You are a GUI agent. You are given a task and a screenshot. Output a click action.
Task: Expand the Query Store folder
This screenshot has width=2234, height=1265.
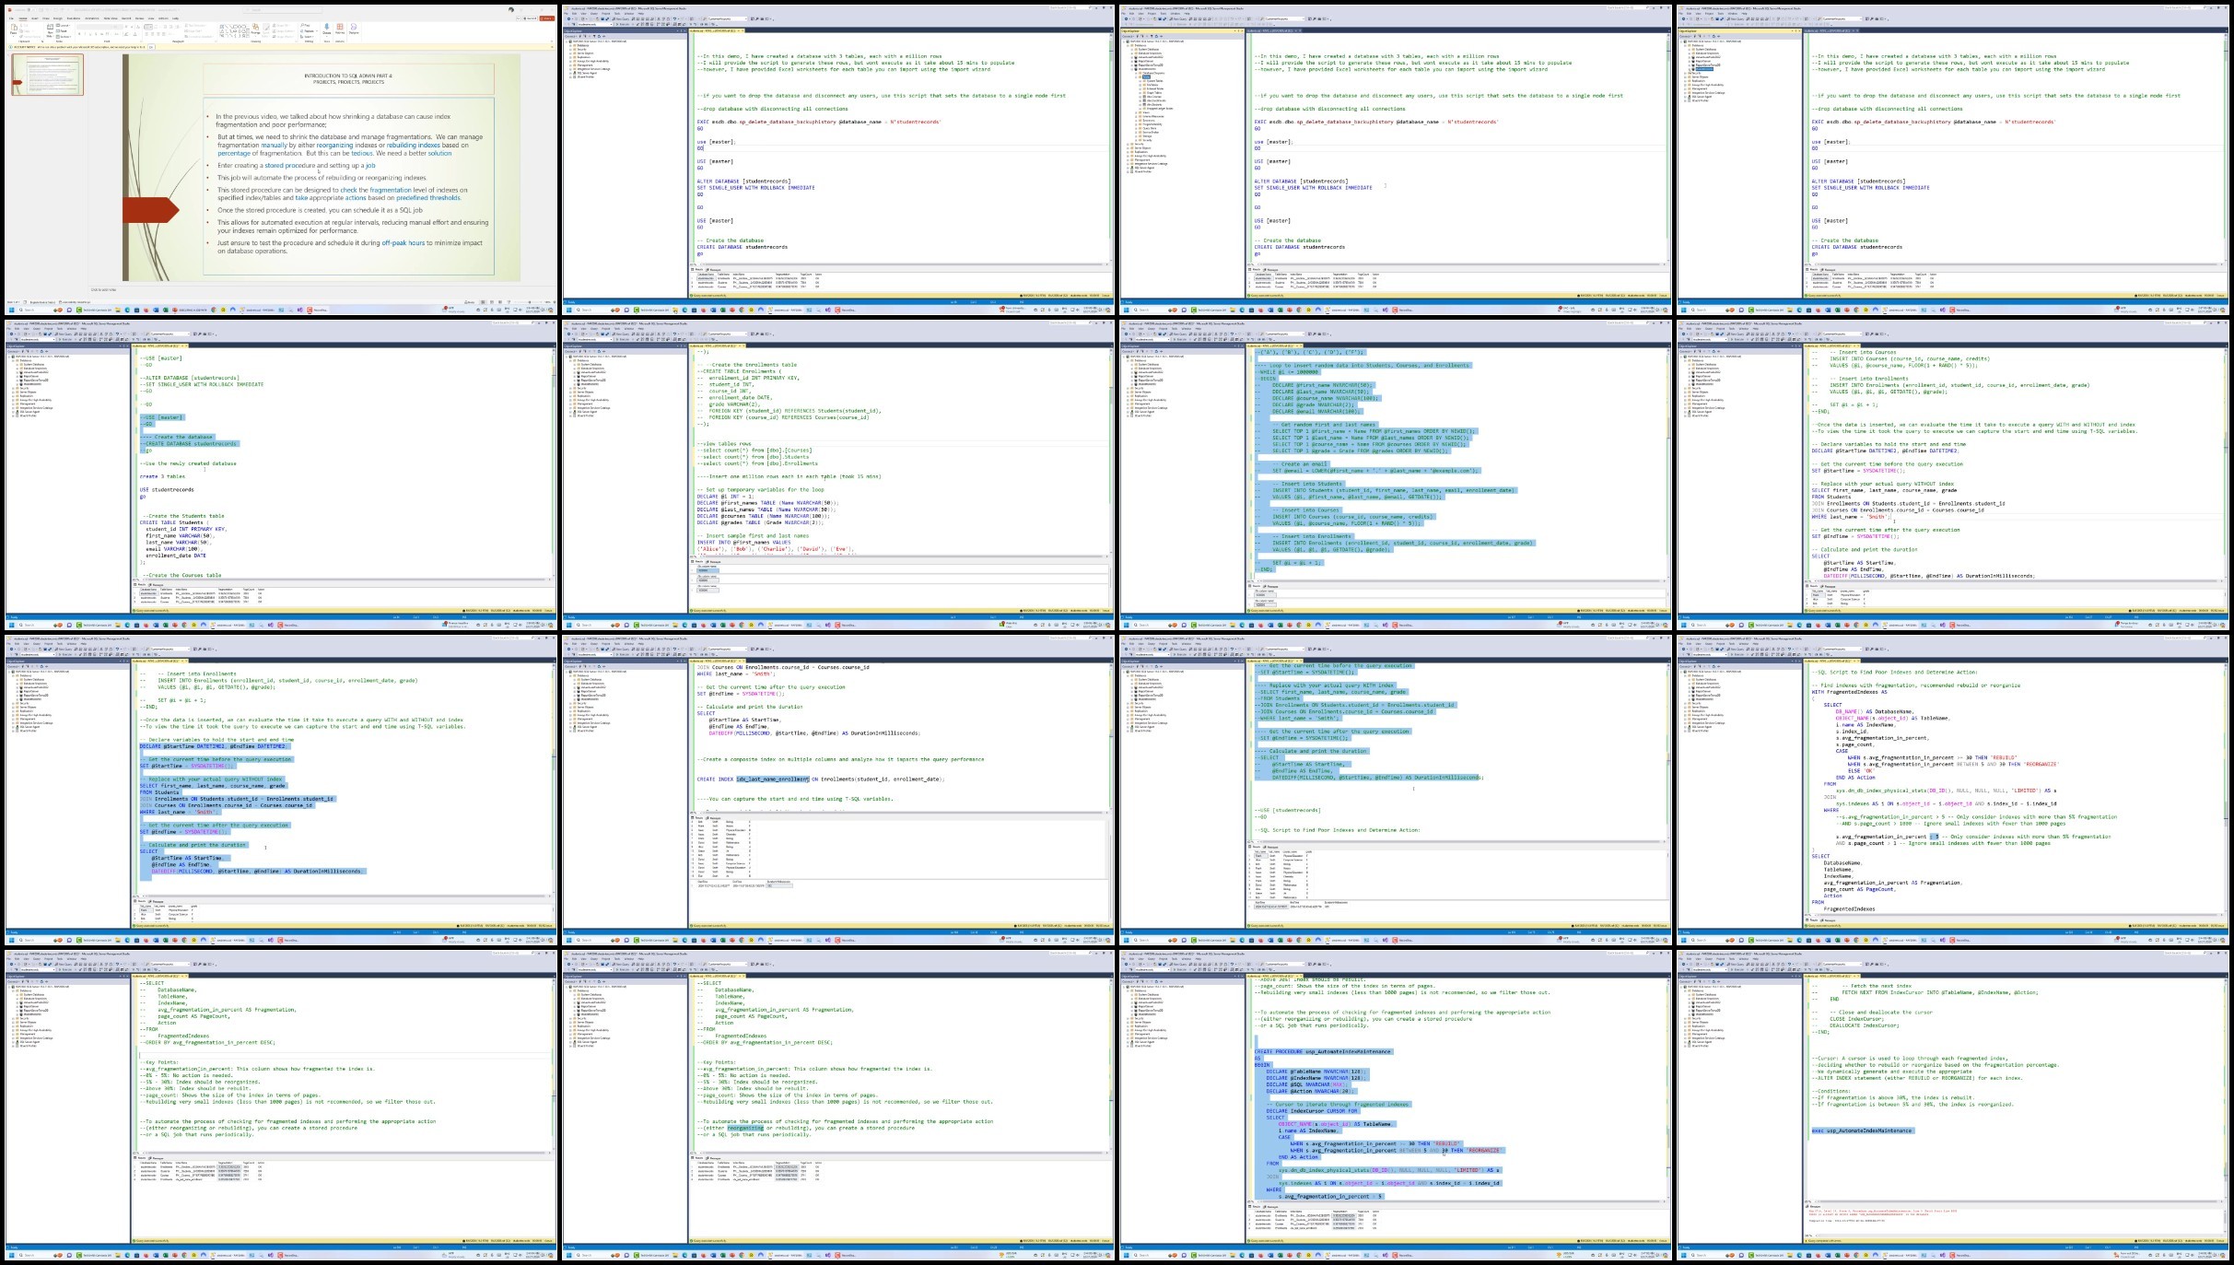1136,128
